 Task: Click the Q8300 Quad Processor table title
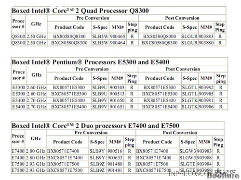pos(80,11)
